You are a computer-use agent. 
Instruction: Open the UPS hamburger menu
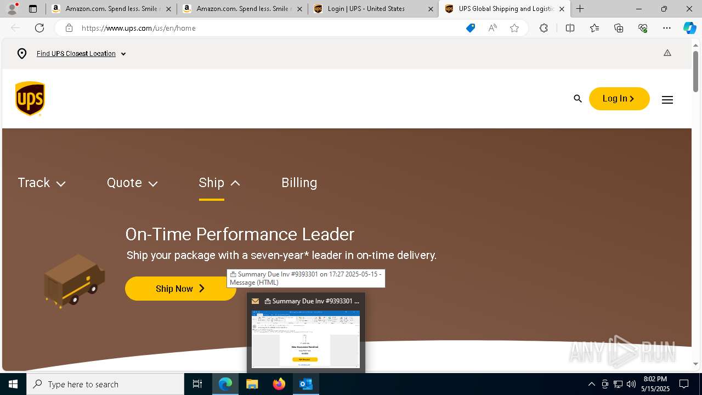pyautogui.click(x=667, y=100)
